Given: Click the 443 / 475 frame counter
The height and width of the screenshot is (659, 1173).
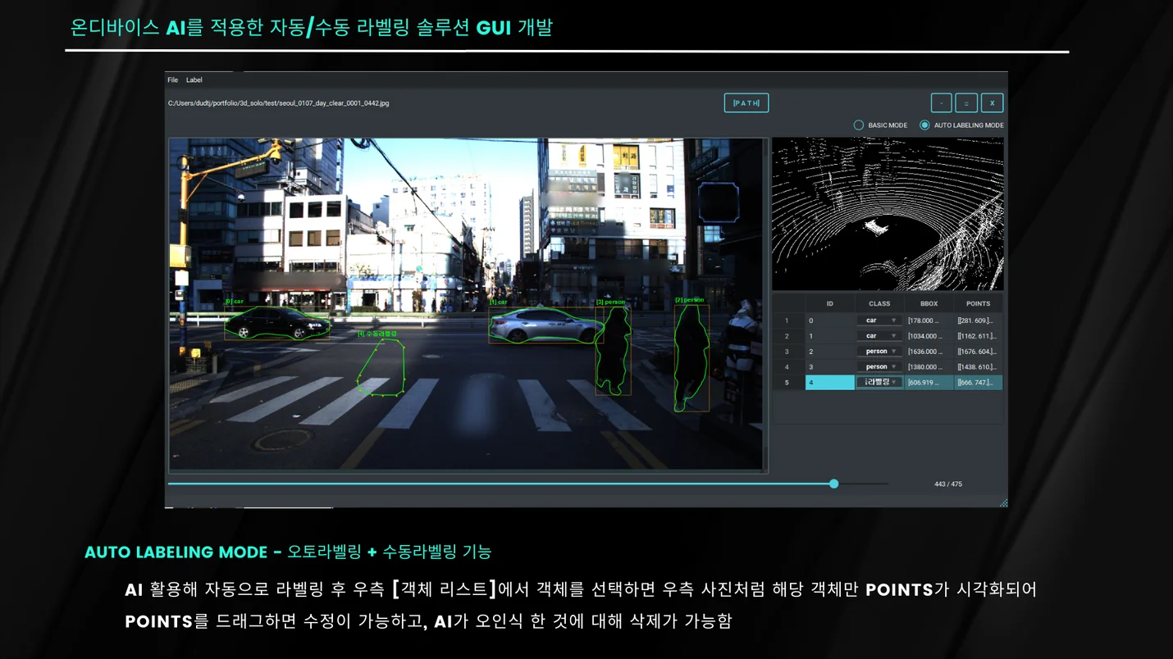Looking at the screenshot, I should [948, 484].
